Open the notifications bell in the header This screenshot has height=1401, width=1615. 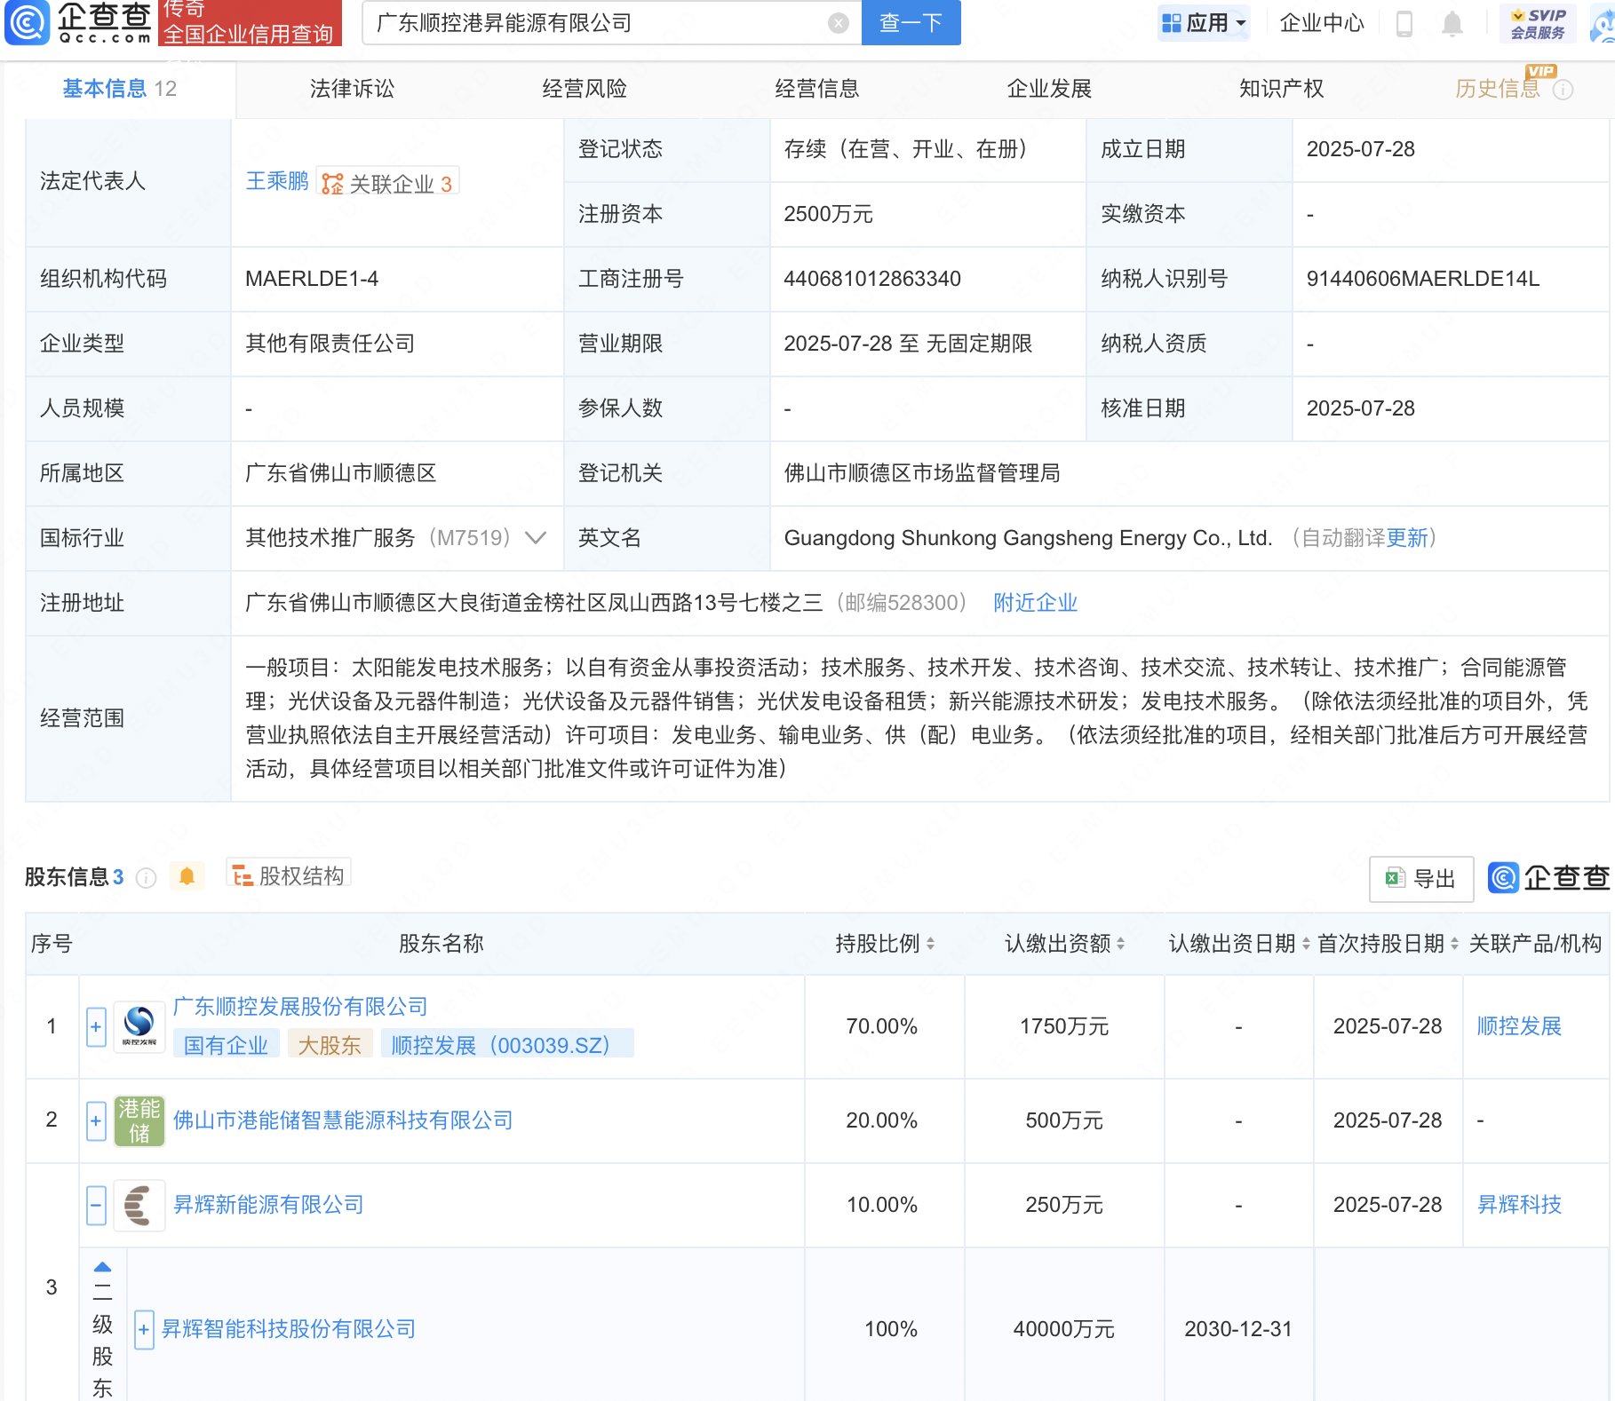coord(1452,23)
